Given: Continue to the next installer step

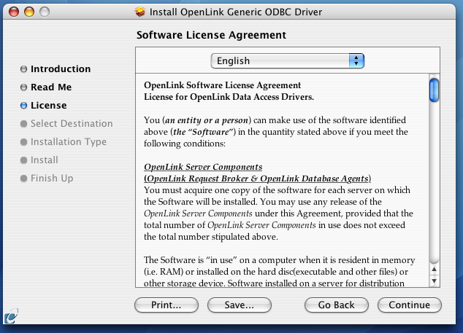Looking at the screenshot, I should coord(410,305).
